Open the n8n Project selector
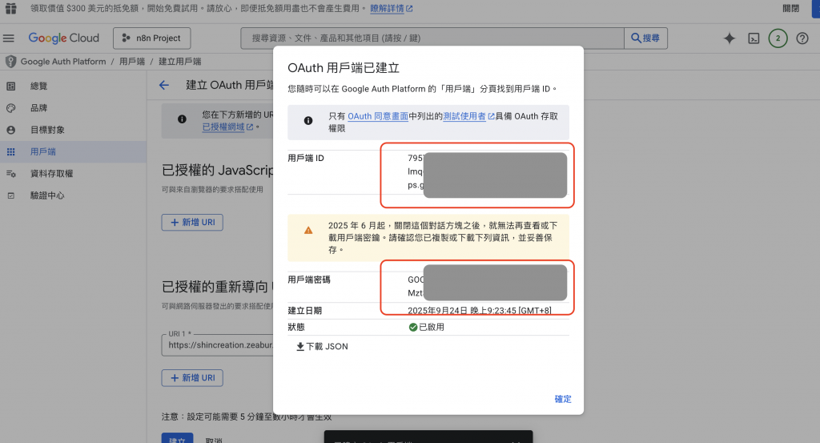Screen dimensions: 820x443 pos(151,38)
